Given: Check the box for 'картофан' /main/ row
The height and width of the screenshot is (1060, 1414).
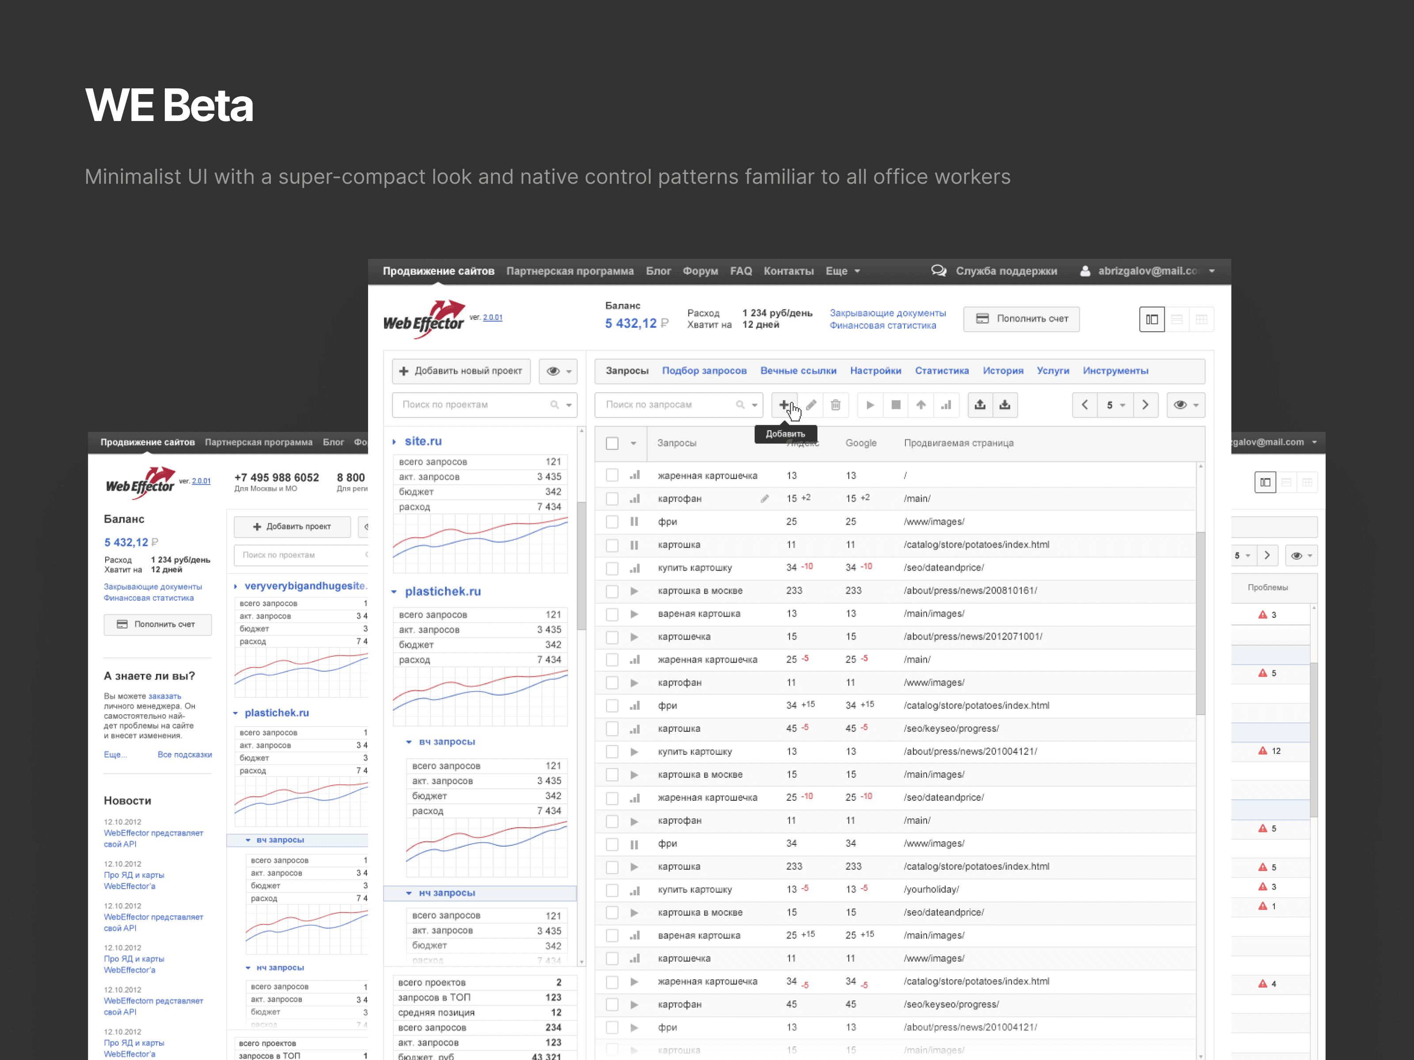Looking at the screenshot, I should pyautogui.click(x=612, y=498).
